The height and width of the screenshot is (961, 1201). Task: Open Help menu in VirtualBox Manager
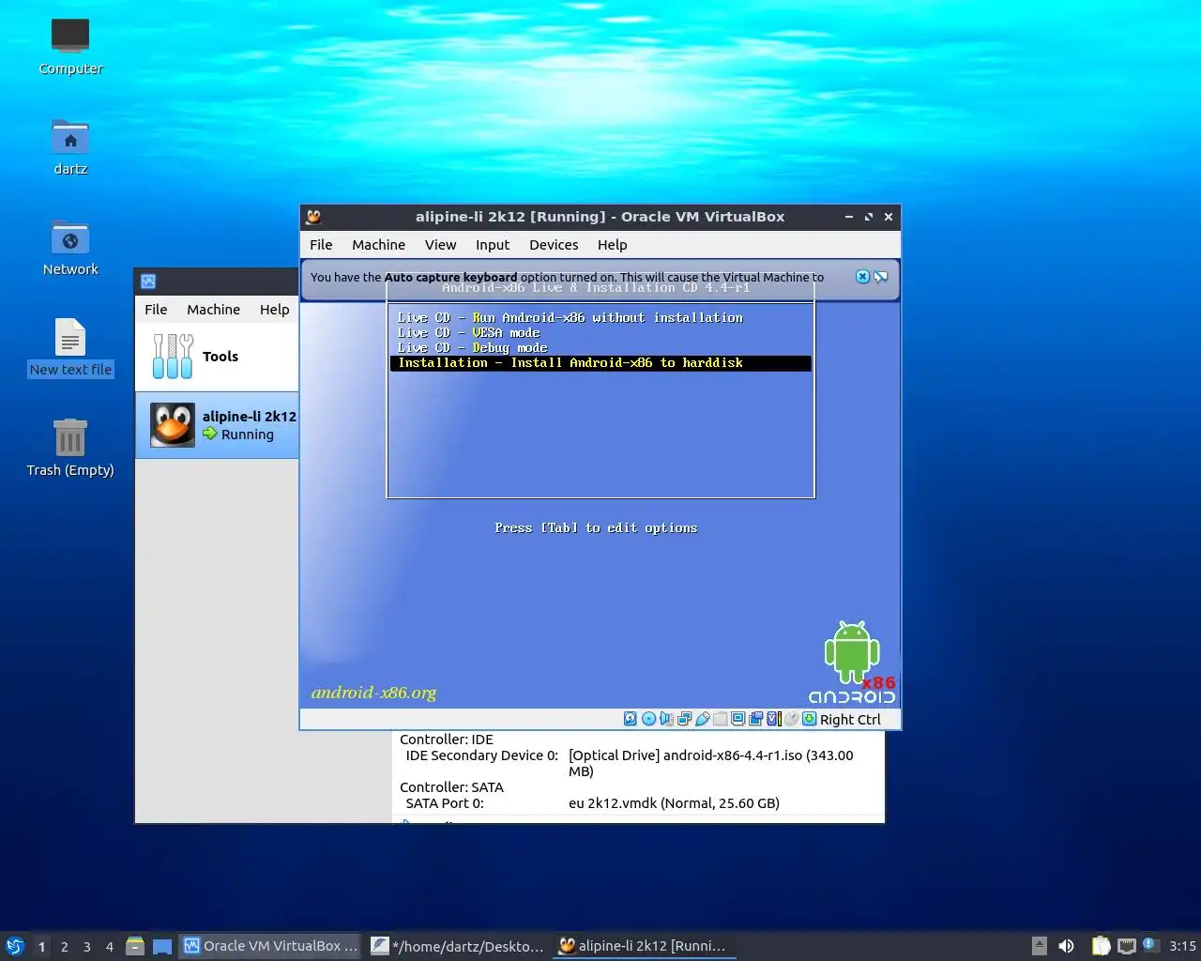(x=274, y=310)
